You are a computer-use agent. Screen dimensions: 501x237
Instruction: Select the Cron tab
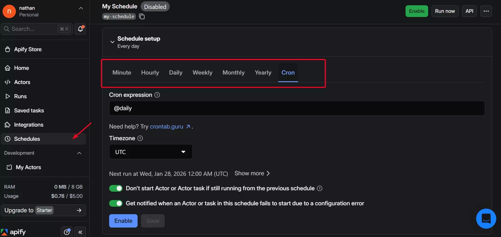(288, 73)
